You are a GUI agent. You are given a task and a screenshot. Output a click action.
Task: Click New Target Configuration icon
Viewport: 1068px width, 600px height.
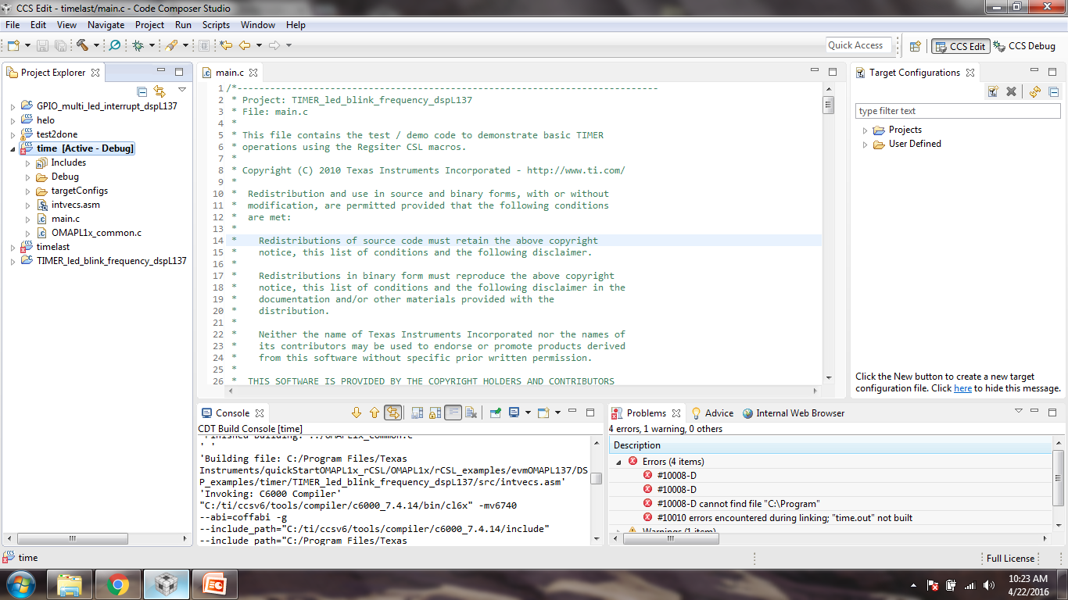pyautogui.click(x=993, y=91)
